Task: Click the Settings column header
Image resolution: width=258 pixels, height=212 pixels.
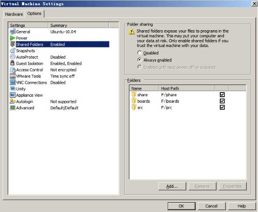Action: click(x=28, y=25)
